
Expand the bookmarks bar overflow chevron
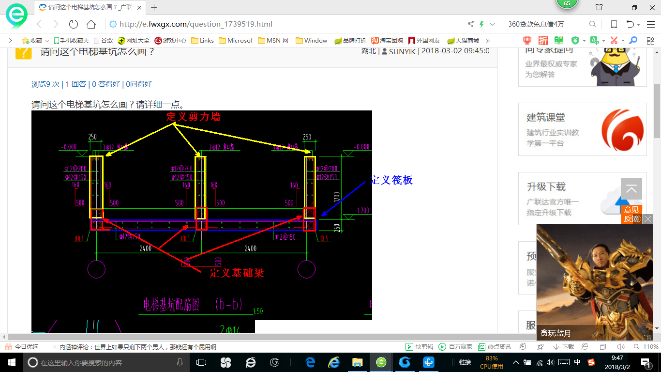coord(488,41)
